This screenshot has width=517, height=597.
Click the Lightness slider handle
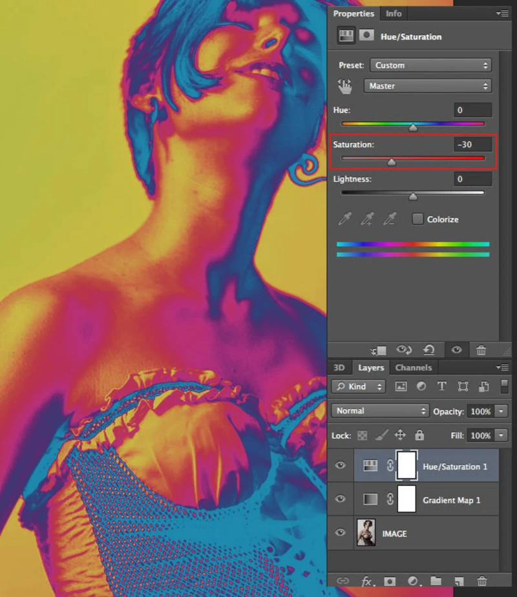413,197
